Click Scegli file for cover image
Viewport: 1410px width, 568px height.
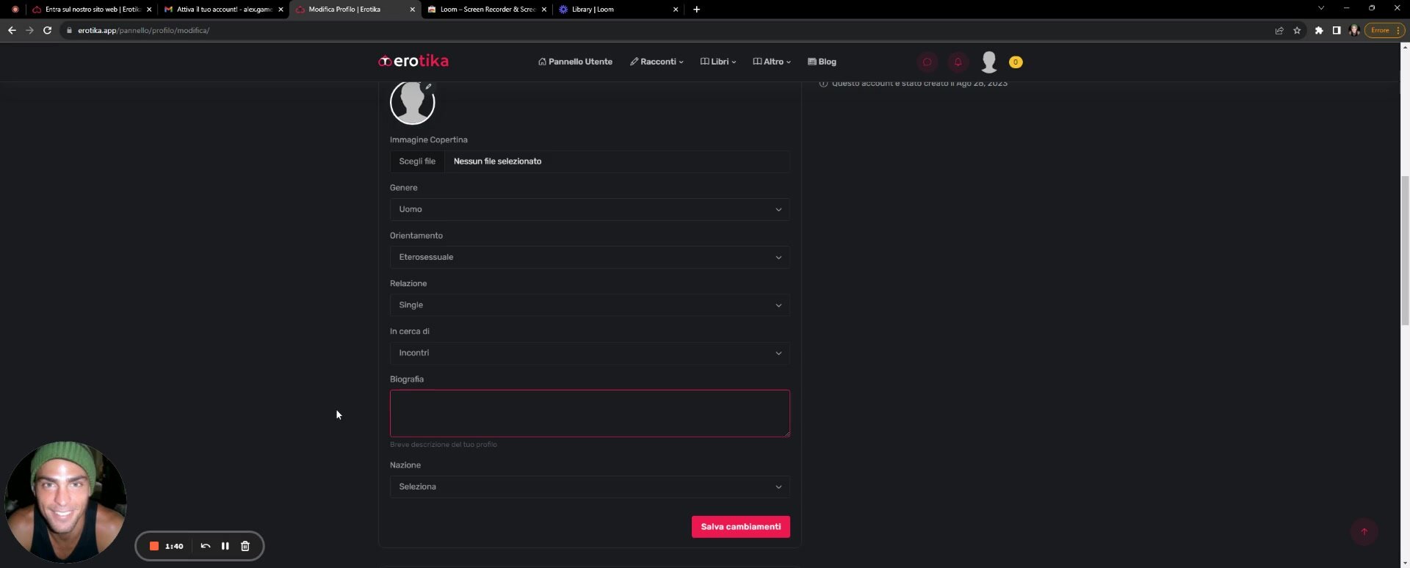417,161
